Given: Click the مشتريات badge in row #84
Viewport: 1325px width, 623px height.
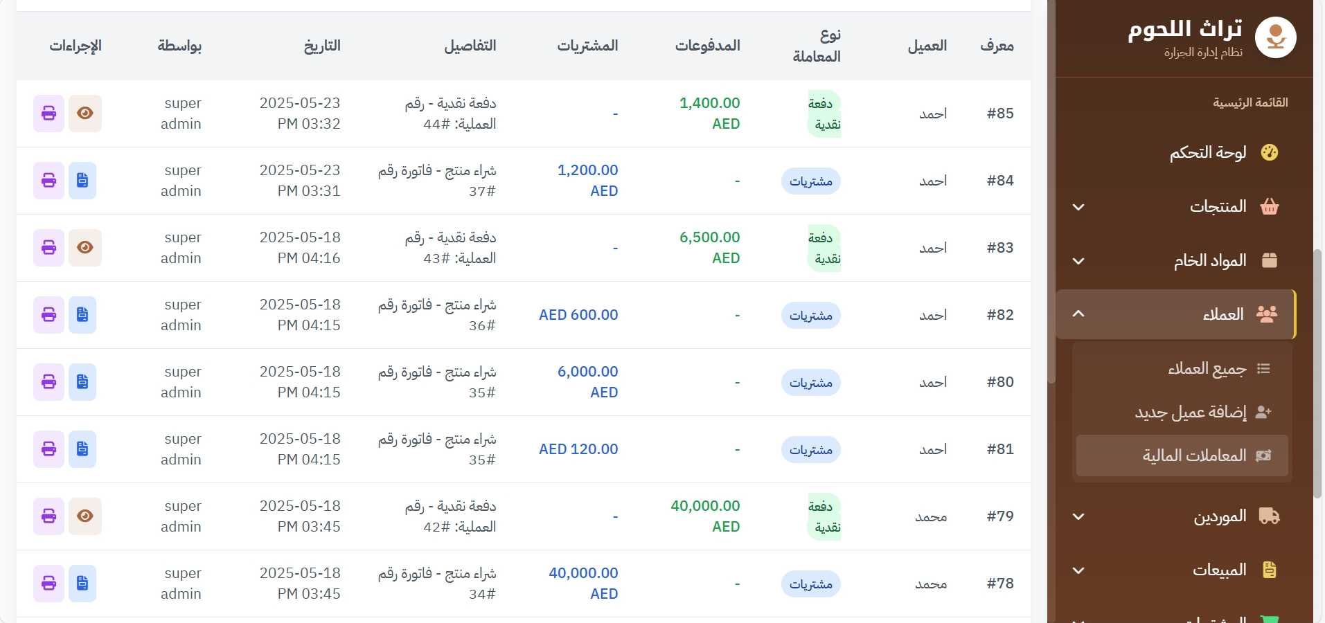Looking at the screenshot, I should pos(810,181).
